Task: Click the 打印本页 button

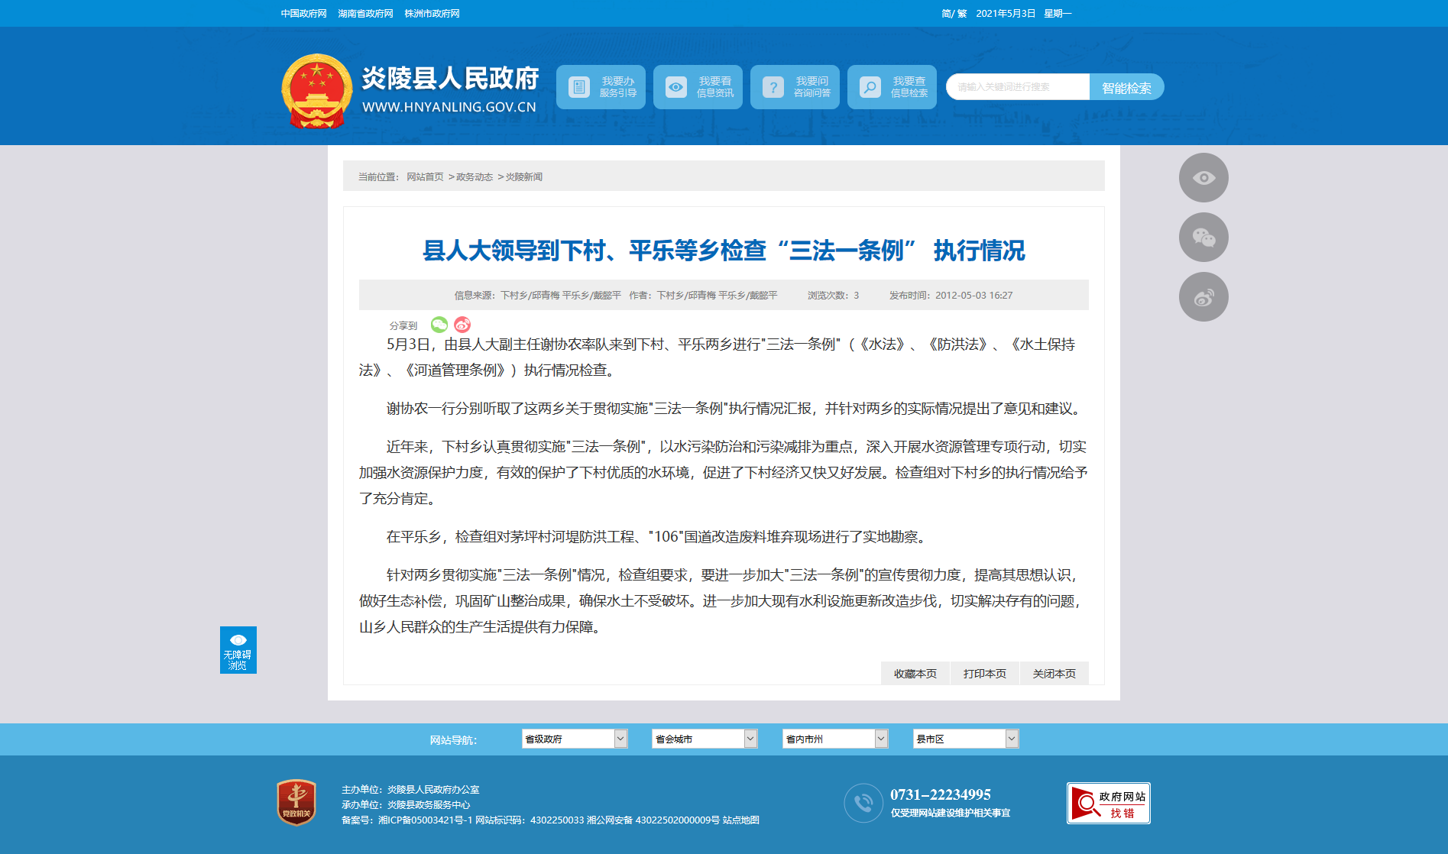Action: [x=984, y=674]
